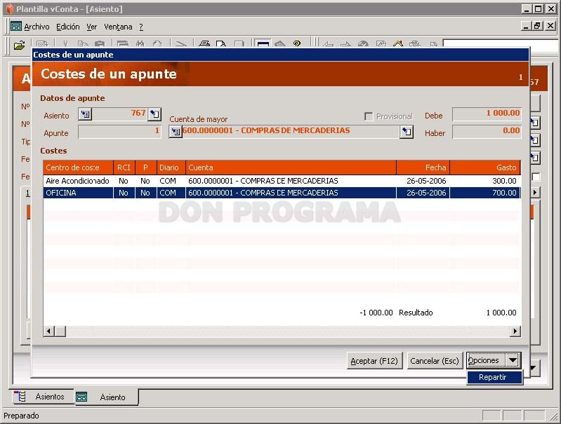
Task: Toggle the checkbox behind the dialog's right edge
Action: click(x=536, y=177)
